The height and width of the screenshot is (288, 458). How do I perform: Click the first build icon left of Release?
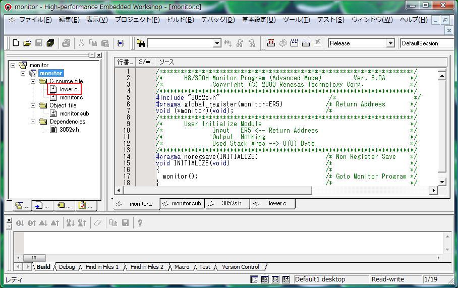(x=271, y=43)
